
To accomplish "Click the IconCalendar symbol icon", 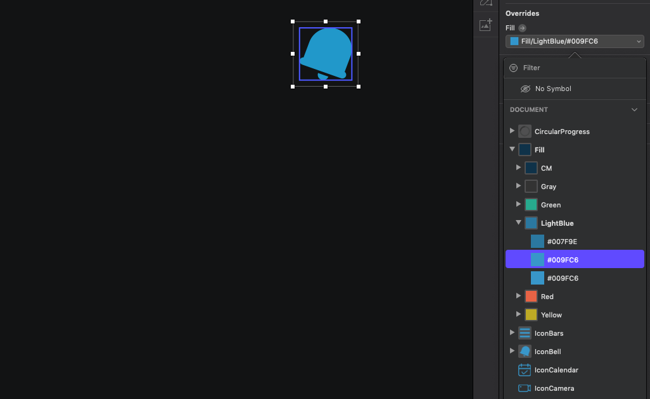I will click(525, 370).
